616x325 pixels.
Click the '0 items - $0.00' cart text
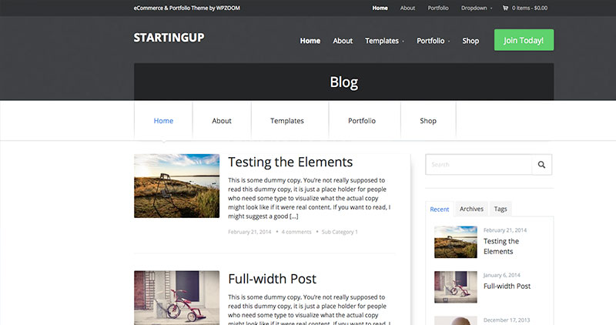pyautogui.click(x=530, y=8)
